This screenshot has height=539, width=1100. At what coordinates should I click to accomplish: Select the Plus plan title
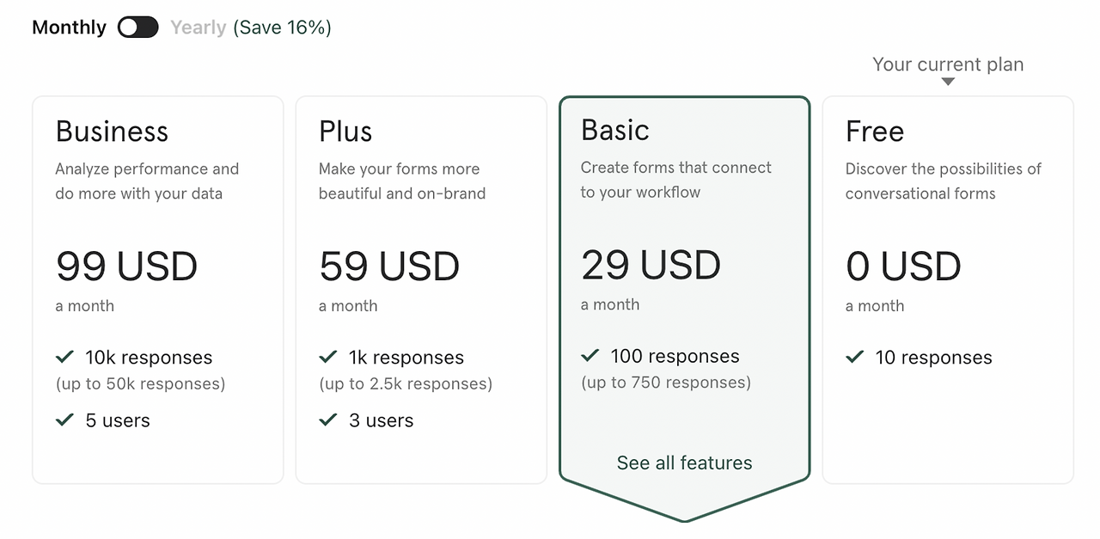[345, 132]
